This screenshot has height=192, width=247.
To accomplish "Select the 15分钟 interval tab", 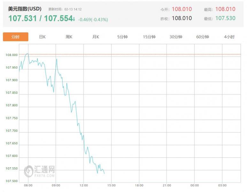I will pyautogui.click(x=149, y=37).
